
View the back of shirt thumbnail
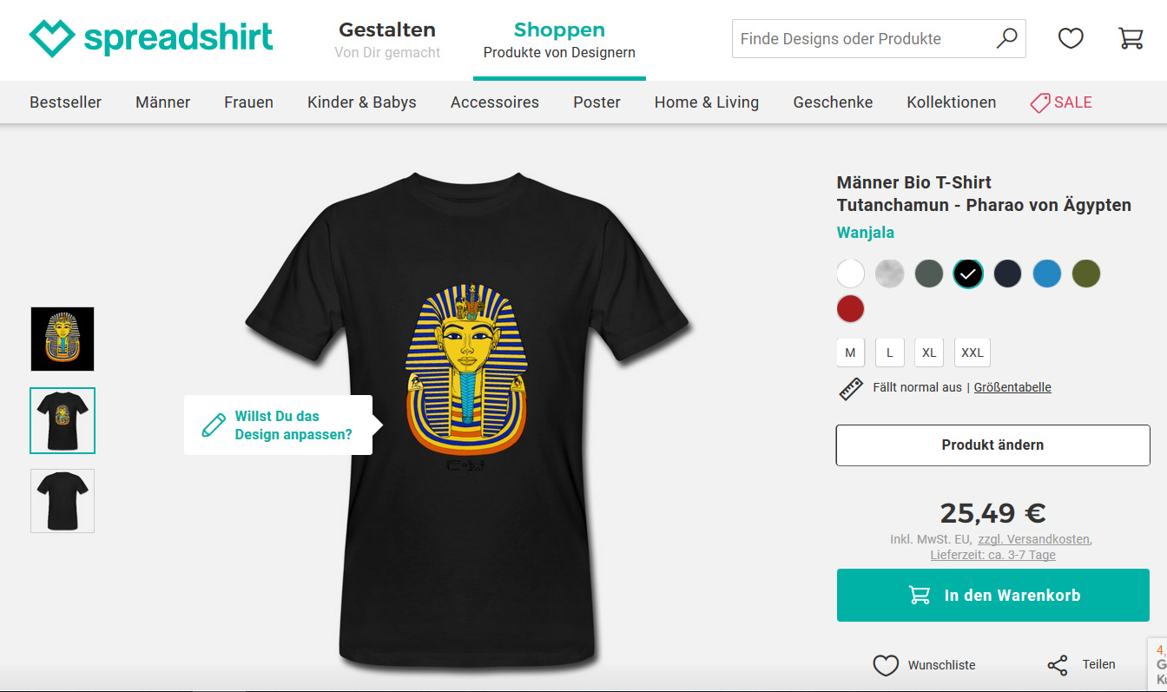[63, 501]
